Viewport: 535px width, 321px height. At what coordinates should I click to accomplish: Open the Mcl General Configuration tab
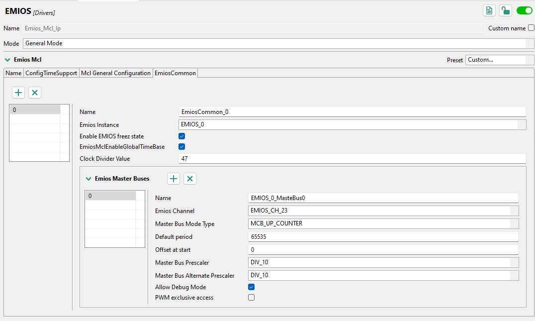pyautogui.click(x=116, y=73)
